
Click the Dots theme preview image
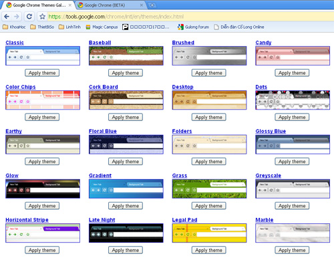point(293,100)
